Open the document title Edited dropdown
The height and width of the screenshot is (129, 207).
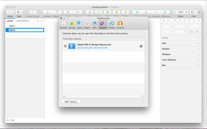[116, 7]
